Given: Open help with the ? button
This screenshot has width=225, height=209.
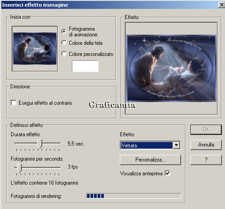Looking at the screenshot, I should [206, 160].
